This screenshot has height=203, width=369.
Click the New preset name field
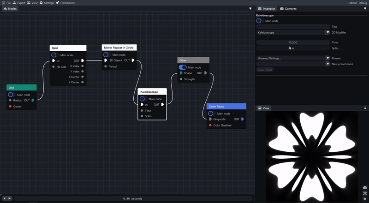point(291,64)
